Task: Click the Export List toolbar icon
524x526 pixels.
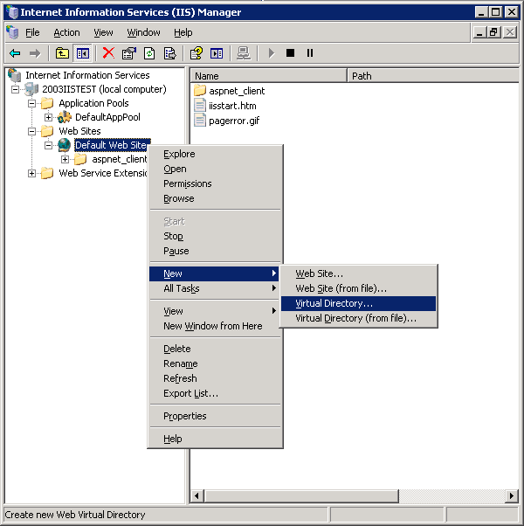Action: pos(169,53)
